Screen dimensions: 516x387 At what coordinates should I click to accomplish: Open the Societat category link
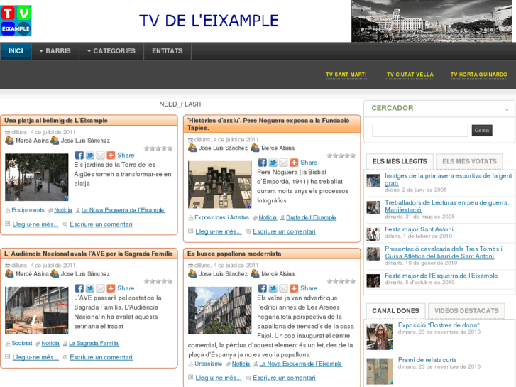pyautogui.click(x=22, y=343)
